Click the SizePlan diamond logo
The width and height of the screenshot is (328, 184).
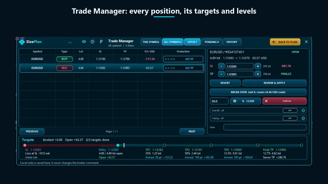(22, 42)
